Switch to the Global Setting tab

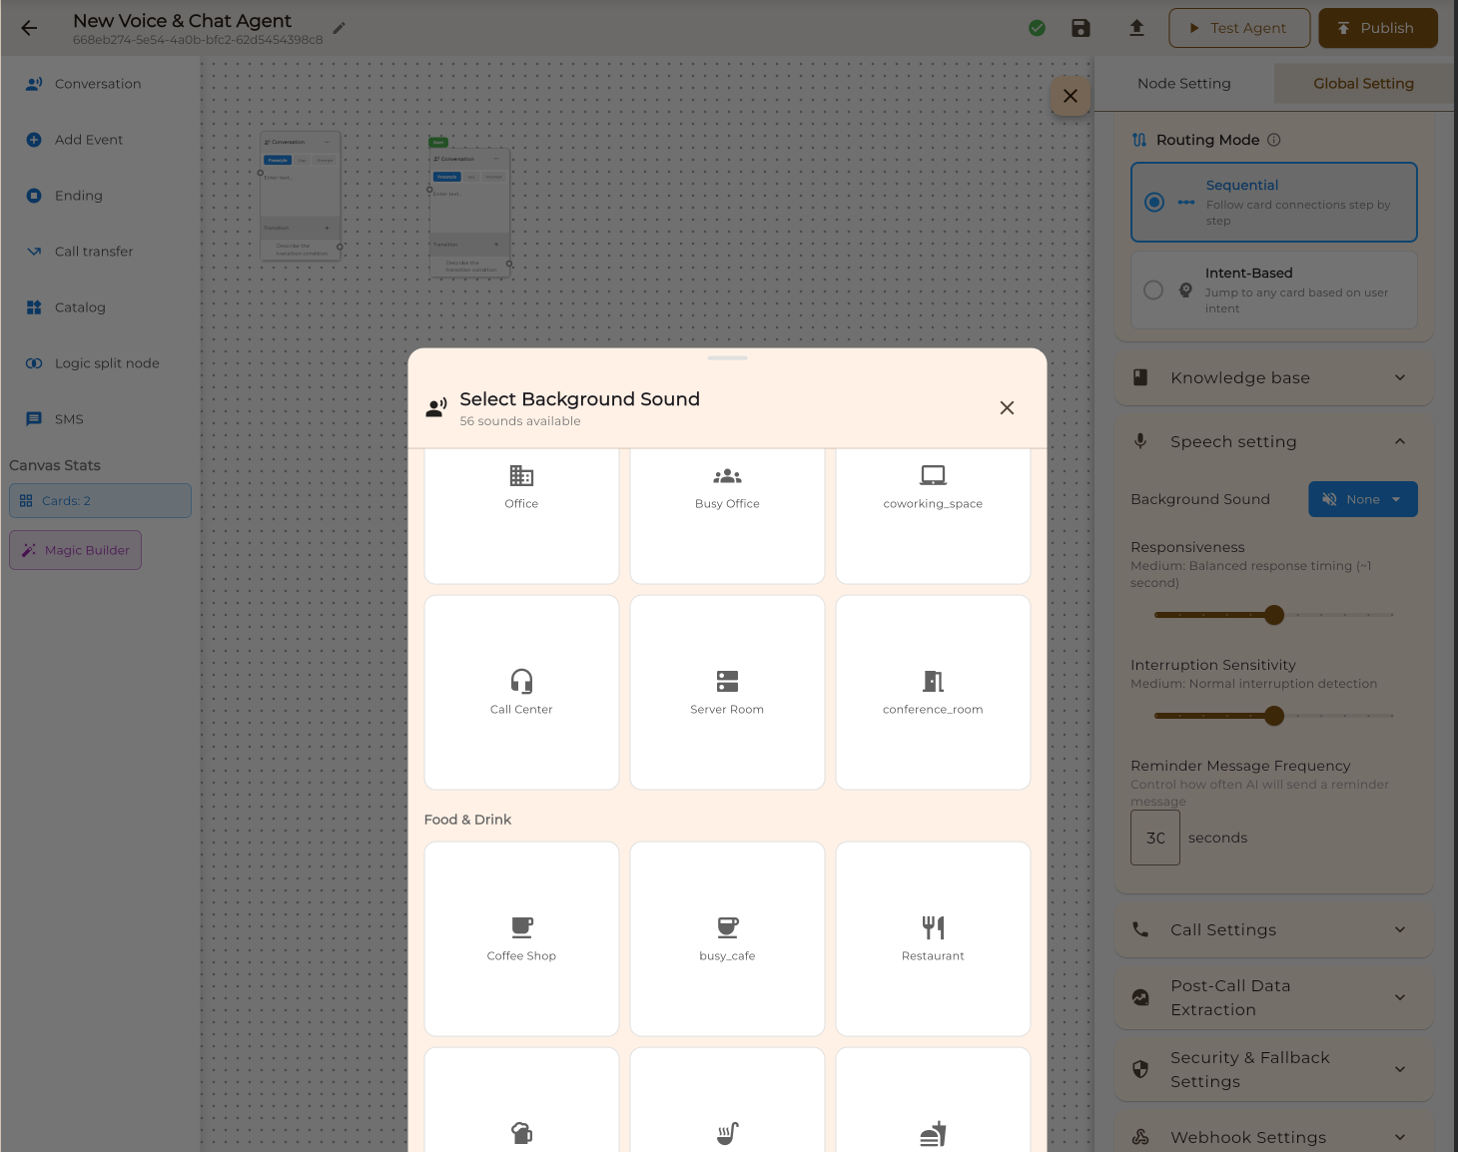[1363, 84]
